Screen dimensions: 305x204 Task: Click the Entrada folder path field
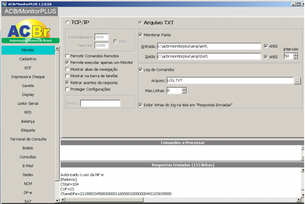click(x=209, y=46)
